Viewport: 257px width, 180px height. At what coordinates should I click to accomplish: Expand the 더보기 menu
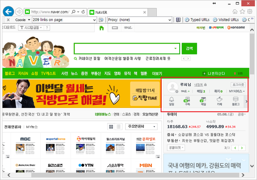pos(158,73)
